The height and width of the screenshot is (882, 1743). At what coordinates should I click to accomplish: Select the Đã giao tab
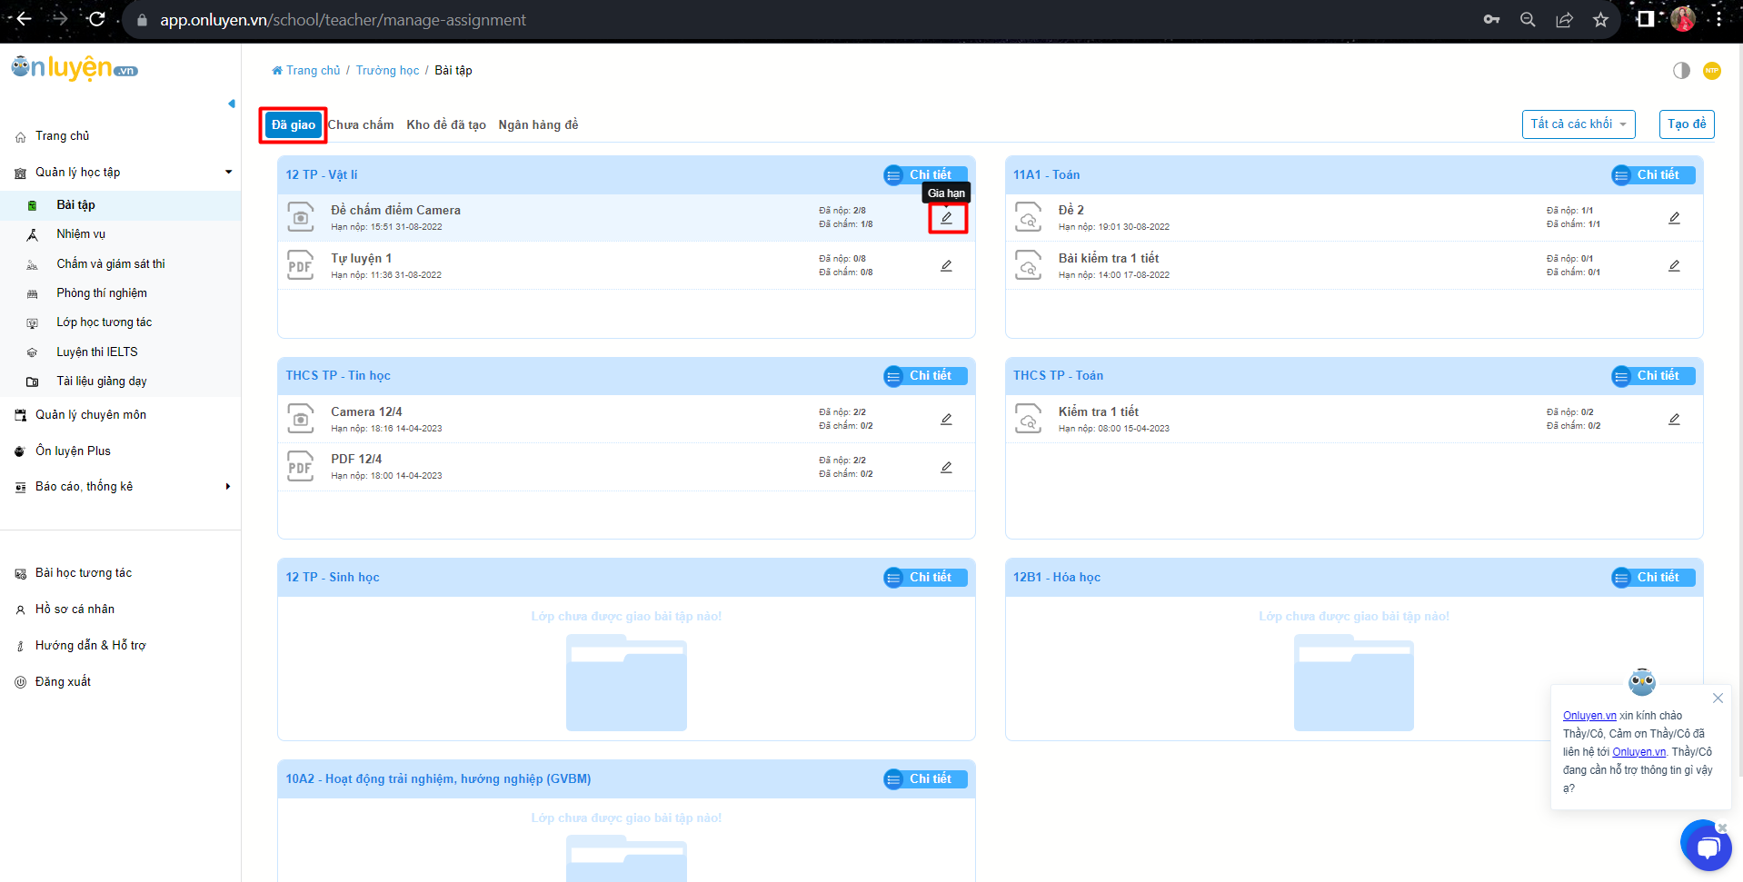[x=294, y=125]
